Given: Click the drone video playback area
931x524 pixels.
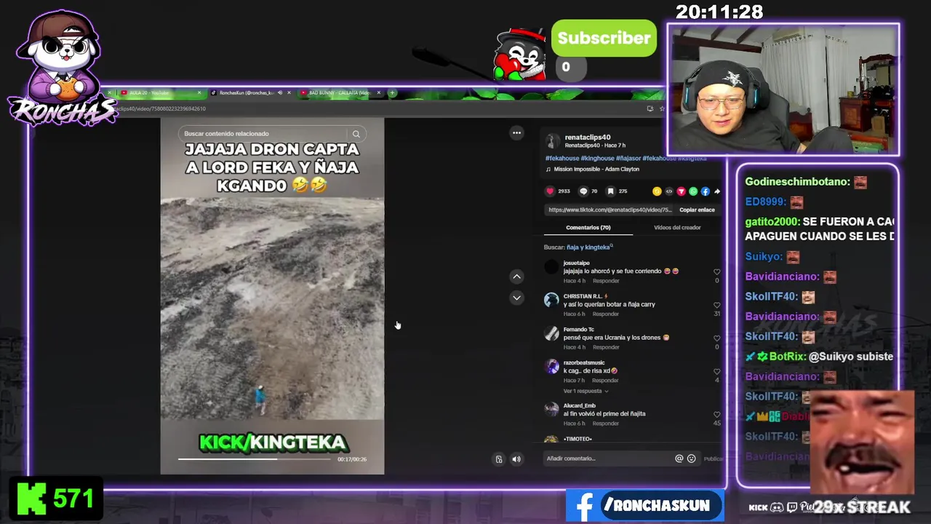Looking at the screenshot, I should 272,296.
